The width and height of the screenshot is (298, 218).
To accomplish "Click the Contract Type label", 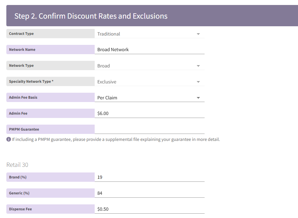I will pyautogui.click(x=21, y=34).
